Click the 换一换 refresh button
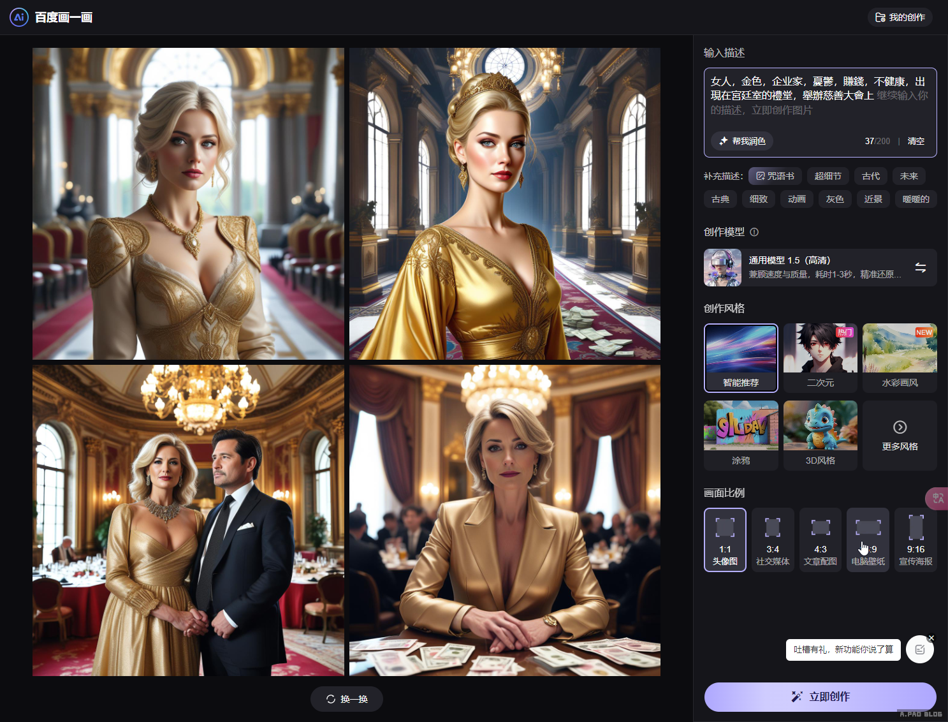The height and width of the screenshot is (722, 948). coord(347,699)
